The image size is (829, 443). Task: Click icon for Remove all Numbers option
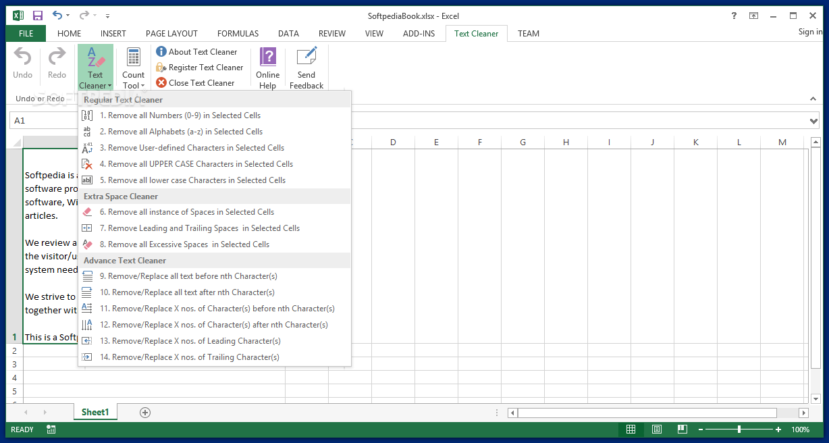tap(87, 115)
